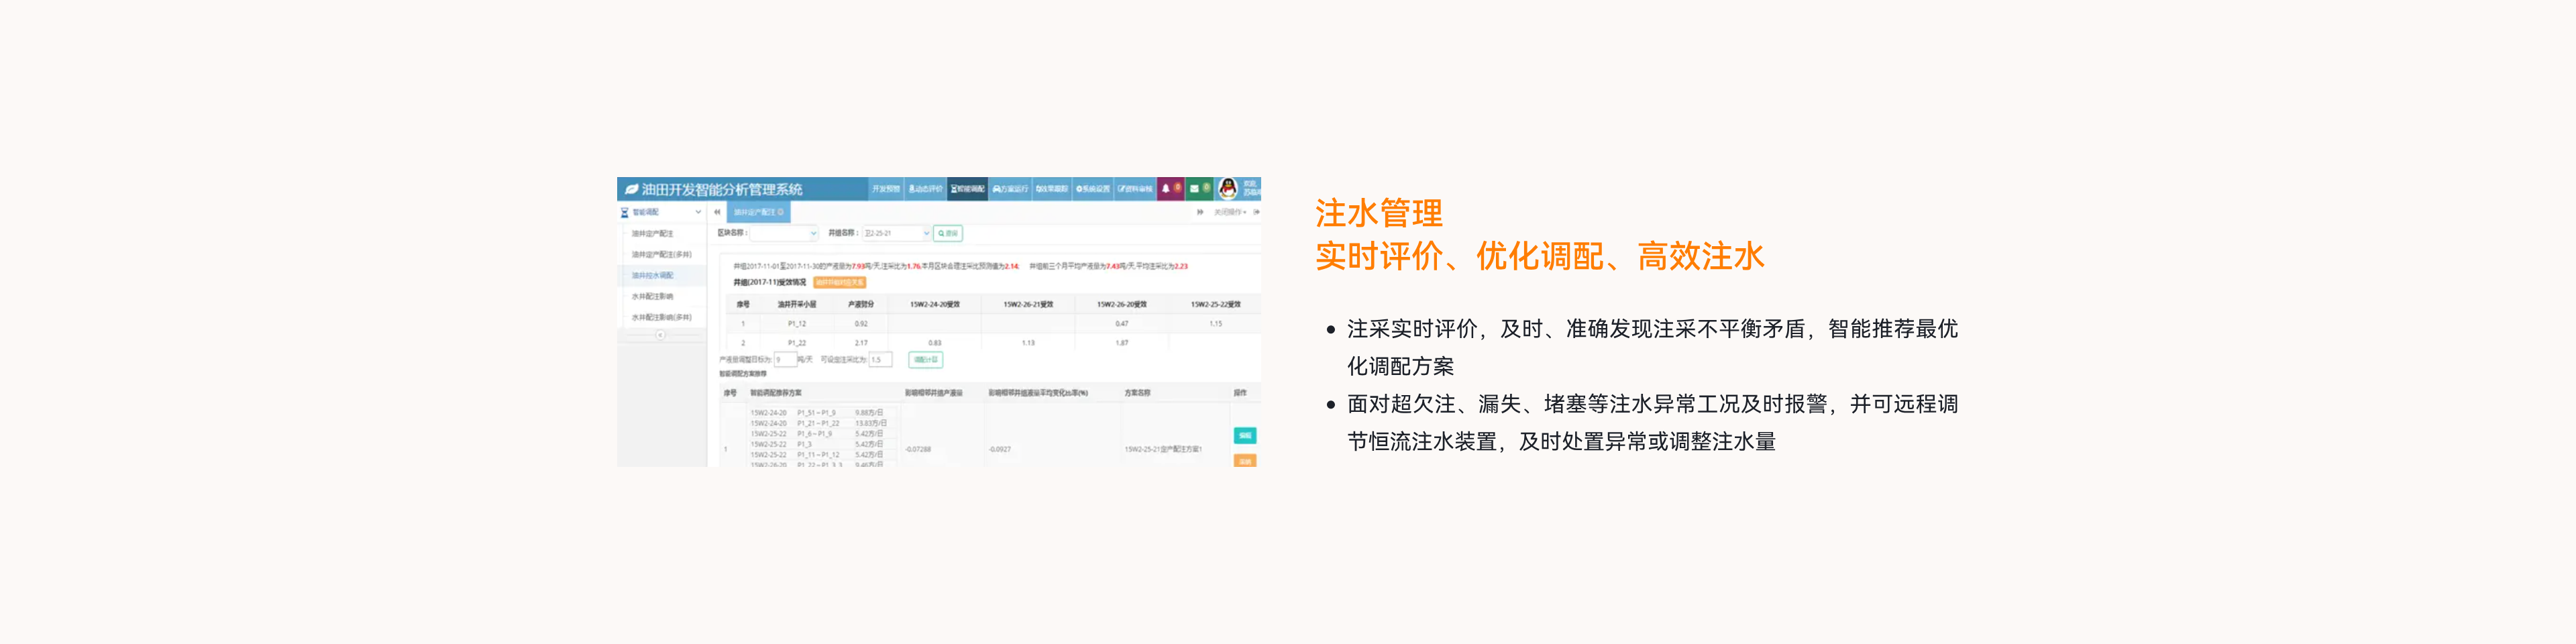Click the 15W2-24-20受效 column header
The image size is (2576, 644).
tap(934, 305)
